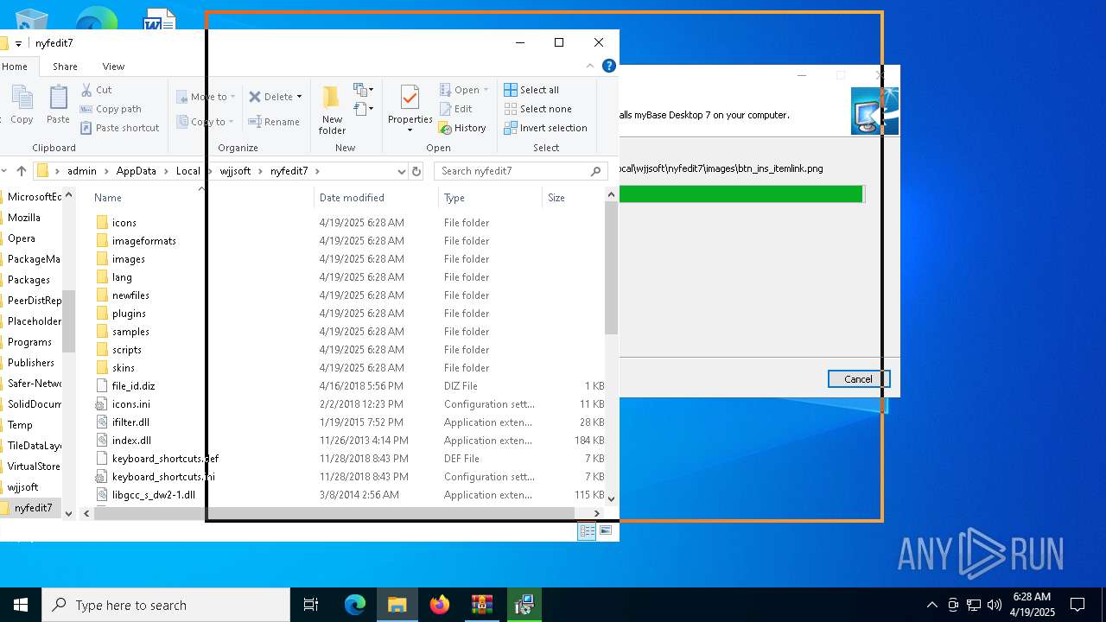The width and height of the screenshot is (1106, 622).
Task: Expand Move to dropdown
Action: click(x=232, y=97)
